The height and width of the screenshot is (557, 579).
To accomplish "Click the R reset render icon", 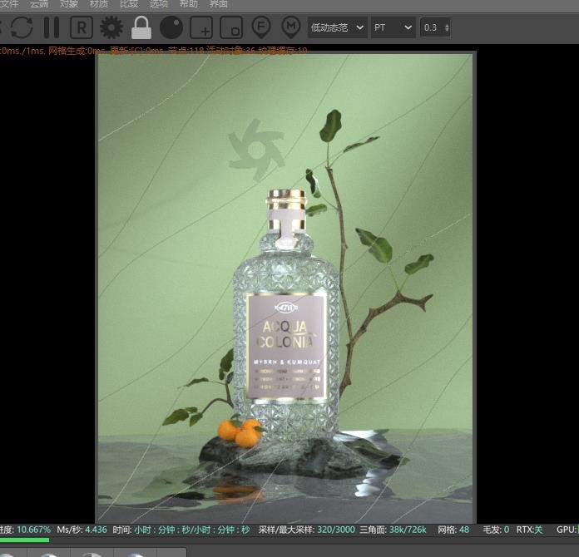I will [82, 27].
